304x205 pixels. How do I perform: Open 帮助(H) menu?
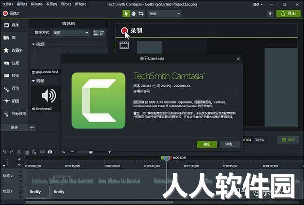pos(81,4)
